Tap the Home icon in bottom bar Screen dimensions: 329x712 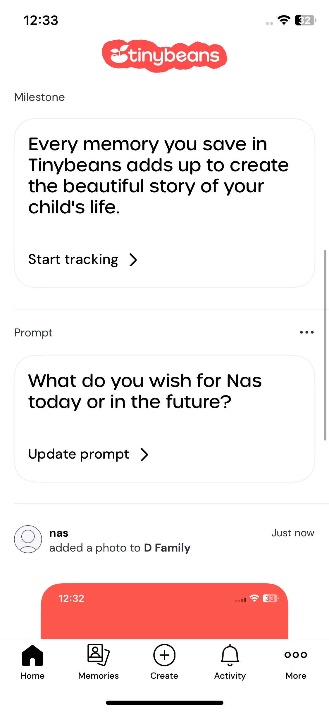(32, 655)
